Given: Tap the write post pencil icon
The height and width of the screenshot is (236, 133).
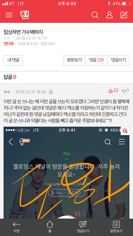Looking at the screenshot, I should coord(124,15).
